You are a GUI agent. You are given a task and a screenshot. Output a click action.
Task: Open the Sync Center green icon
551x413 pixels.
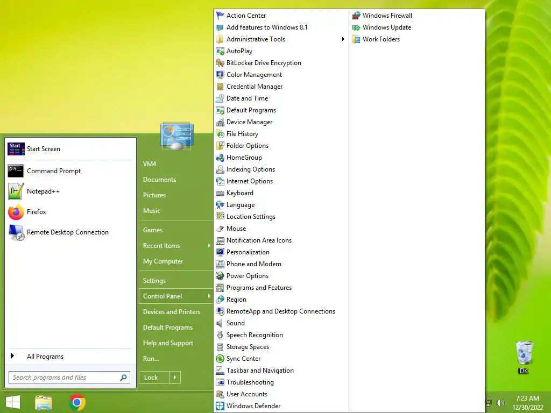[x=220, y=359]
